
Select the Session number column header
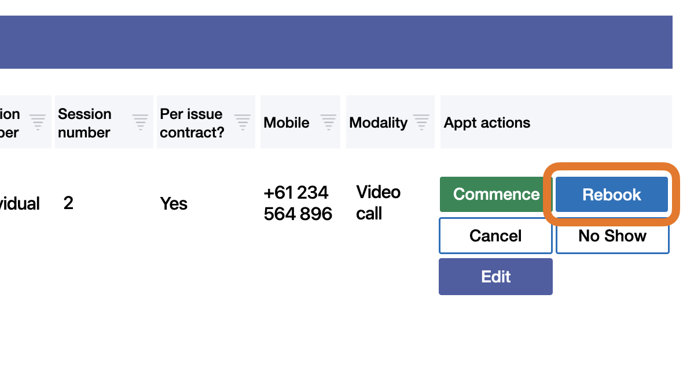coord(85,123)
